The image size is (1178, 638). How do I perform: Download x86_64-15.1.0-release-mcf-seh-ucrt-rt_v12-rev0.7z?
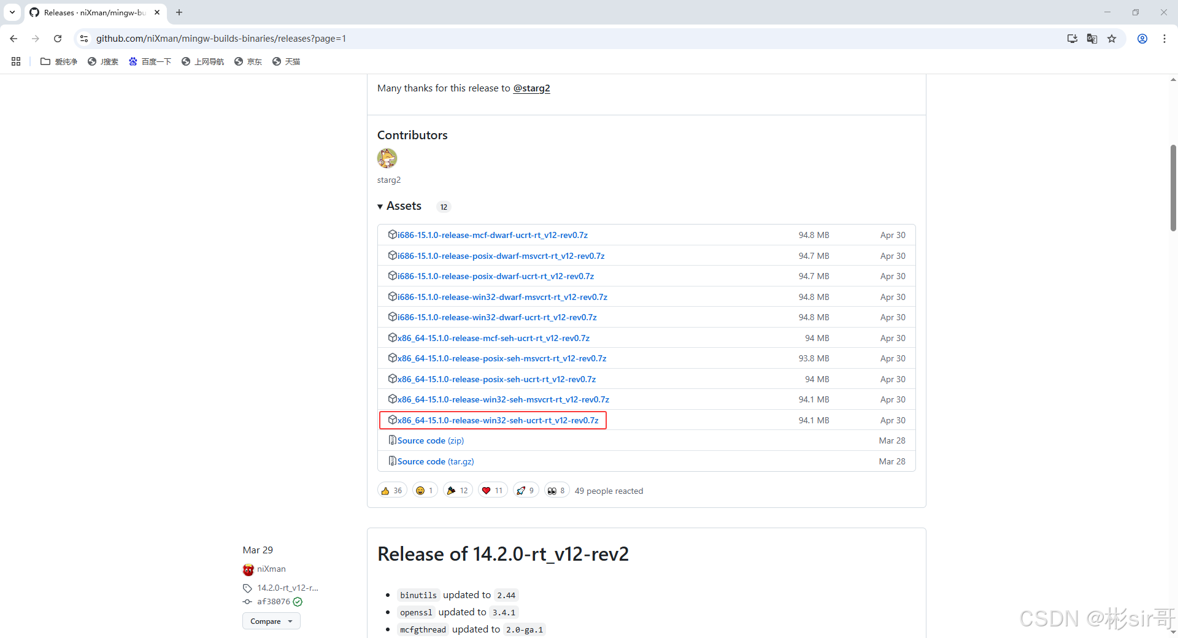(x=493, y=338)
